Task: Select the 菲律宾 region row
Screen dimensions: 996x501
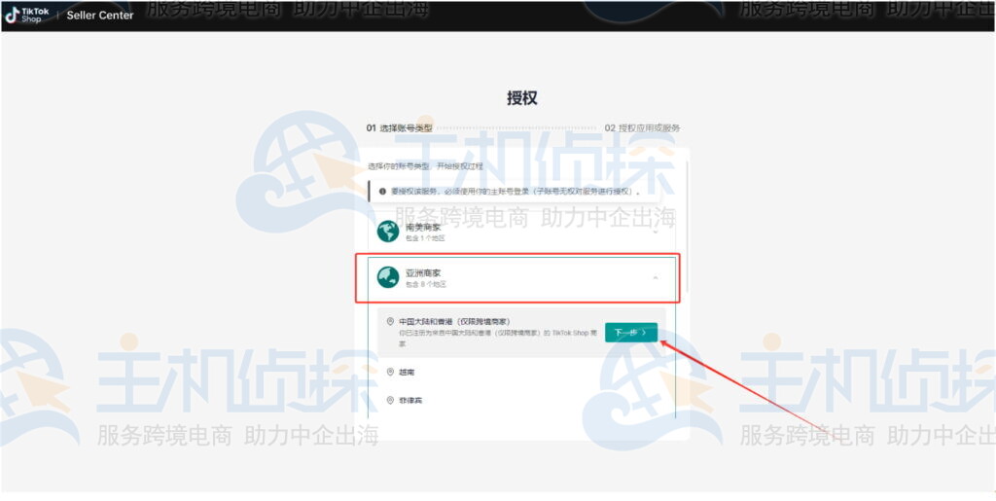Action: click(x=521, y=401)
